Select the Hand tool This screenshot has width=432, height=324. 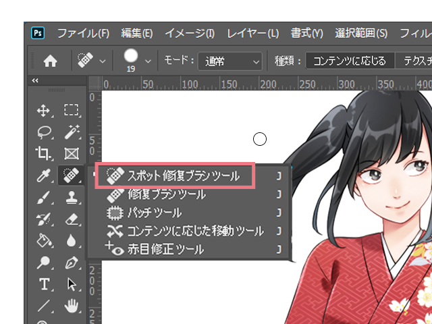click(72, 306)
